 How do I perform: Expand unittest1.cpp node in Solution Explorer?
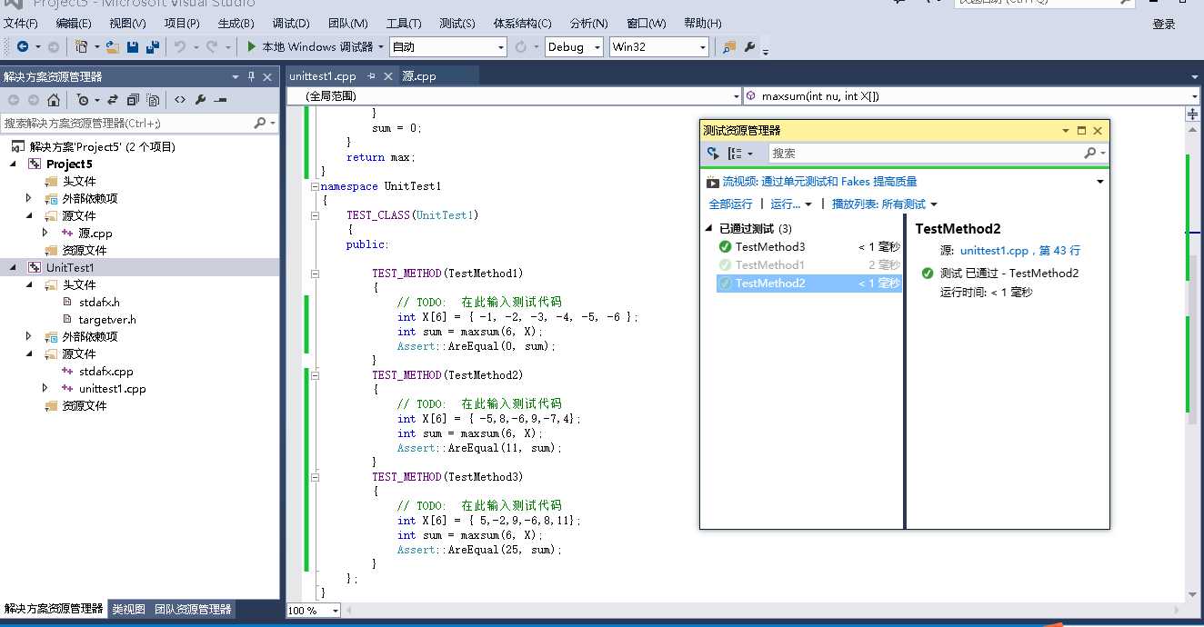tap(45, 388)
